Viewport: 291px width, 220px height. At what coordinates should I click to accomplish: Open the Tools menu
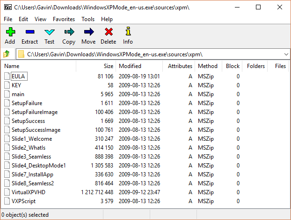[88, 19]
